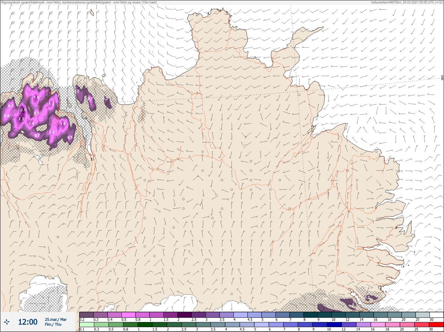
Task: Select the 1.4 snowfall value label
Action: pos(31,123)
